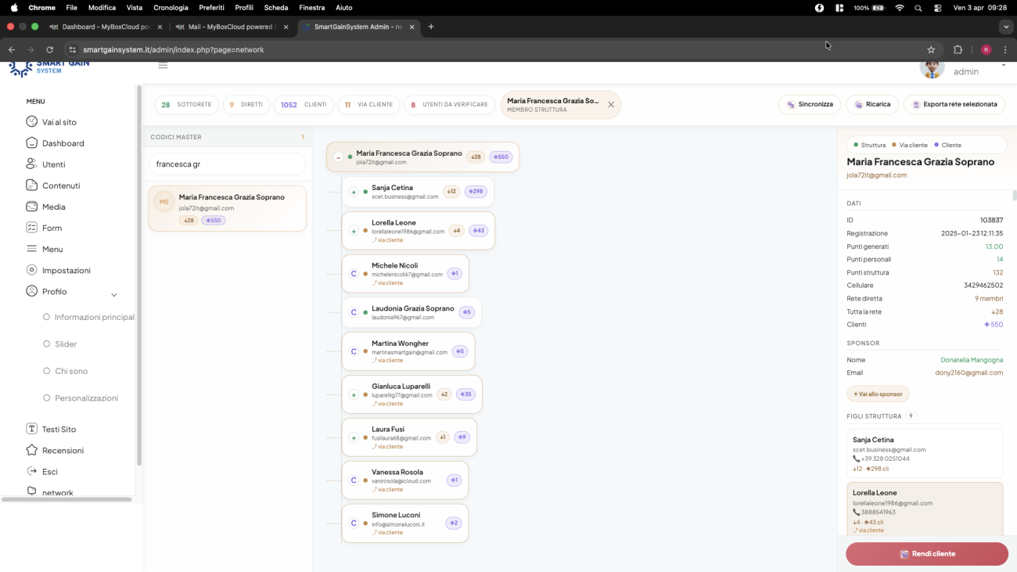The width and height of the screenshot is (1017, 572).
Task: Filter by the 9 Diretti chip
Action: [246, 105]
